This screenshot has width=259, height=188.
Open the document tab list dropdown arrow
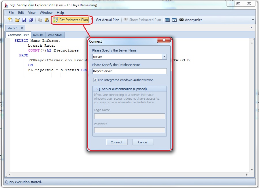[x=251, y=28]
